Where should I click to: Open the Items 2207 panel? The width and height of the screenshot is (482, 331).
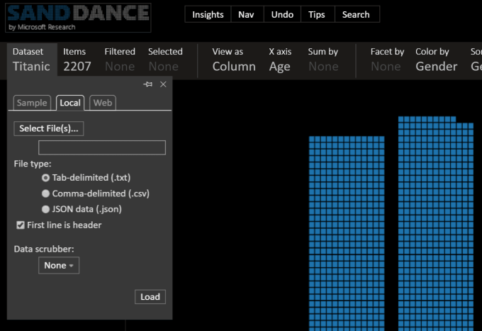point(77,60)
